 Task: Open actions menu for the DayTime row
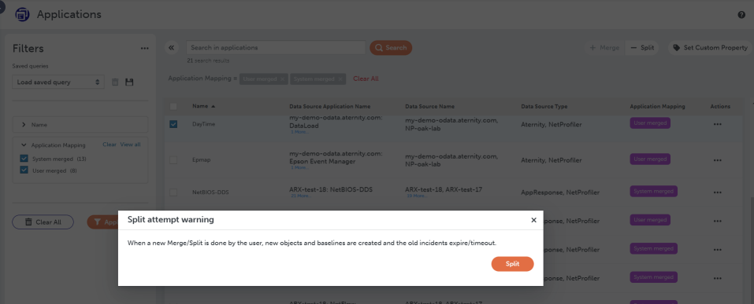coord(718,123)
